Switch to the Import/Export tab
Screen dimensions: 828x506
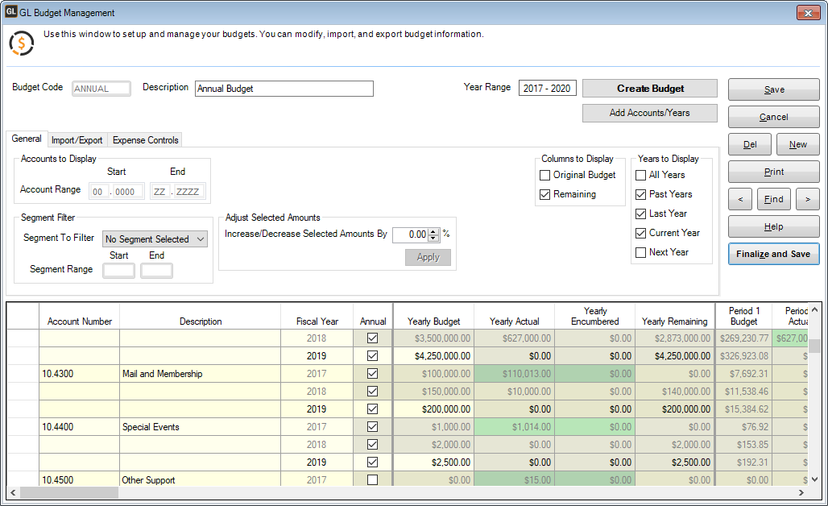[x=77, y=139]
